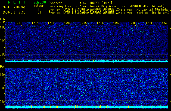Click the 1739 time marker

click(x=149, y=23)
